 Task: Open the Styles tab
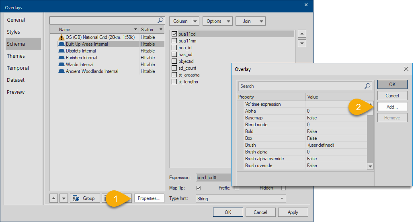tap(14, 32)
